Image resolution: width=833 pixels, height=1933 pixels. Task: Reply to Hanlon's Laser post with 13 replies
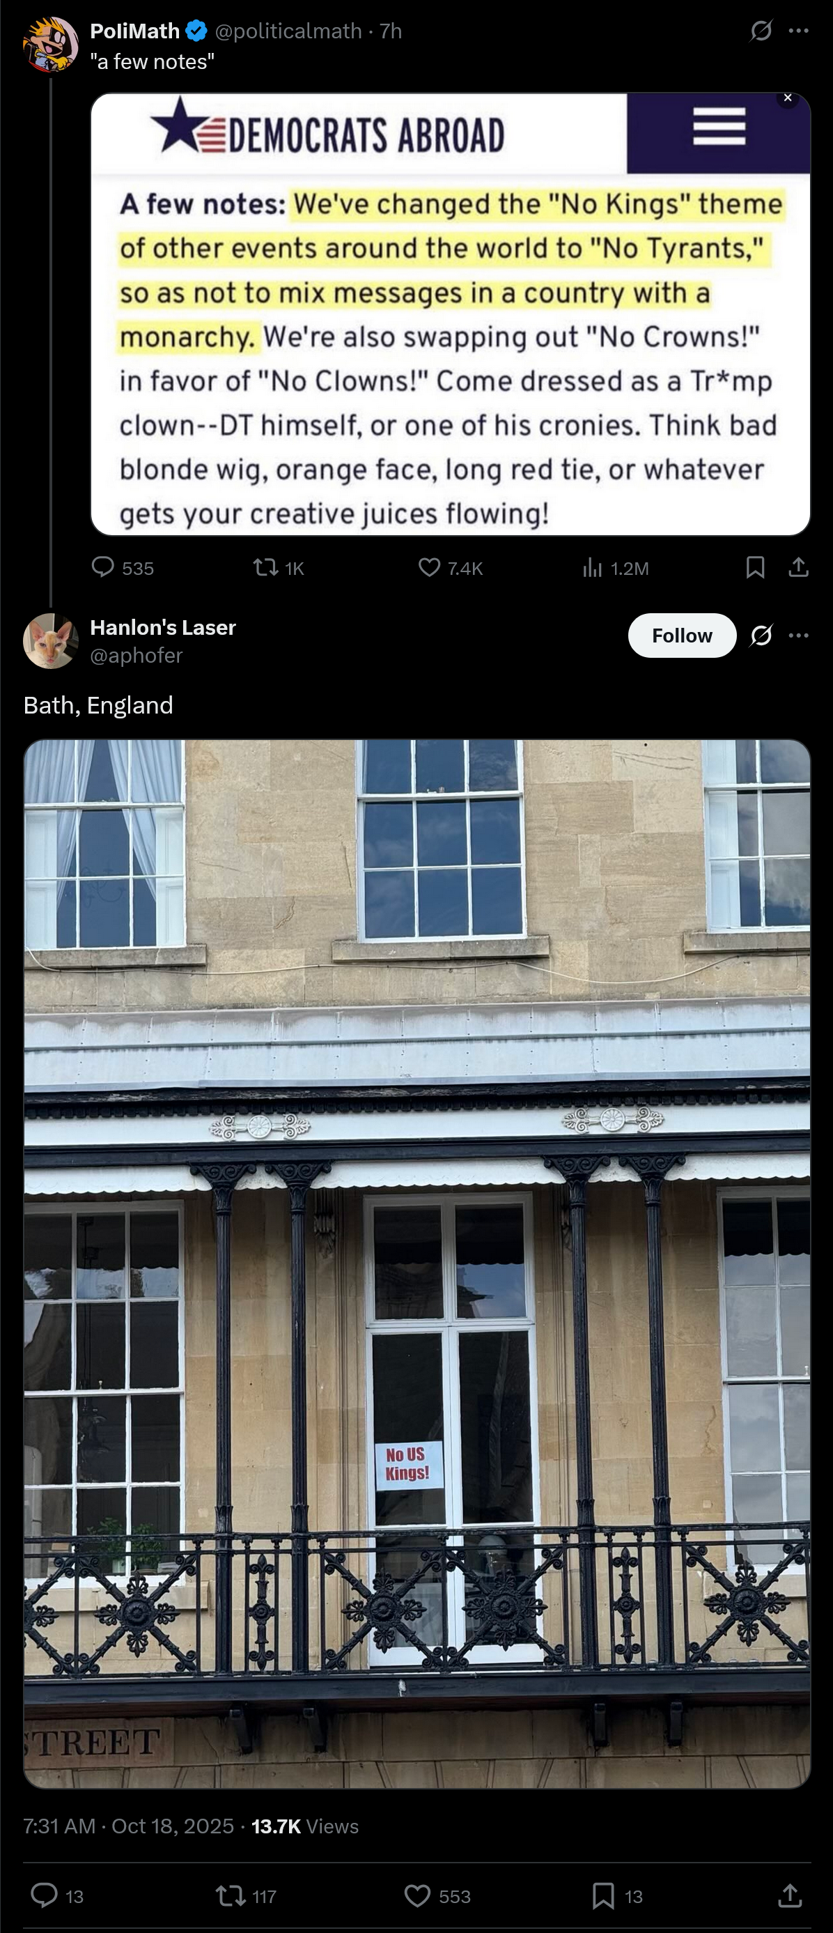tap(57, 1895)
